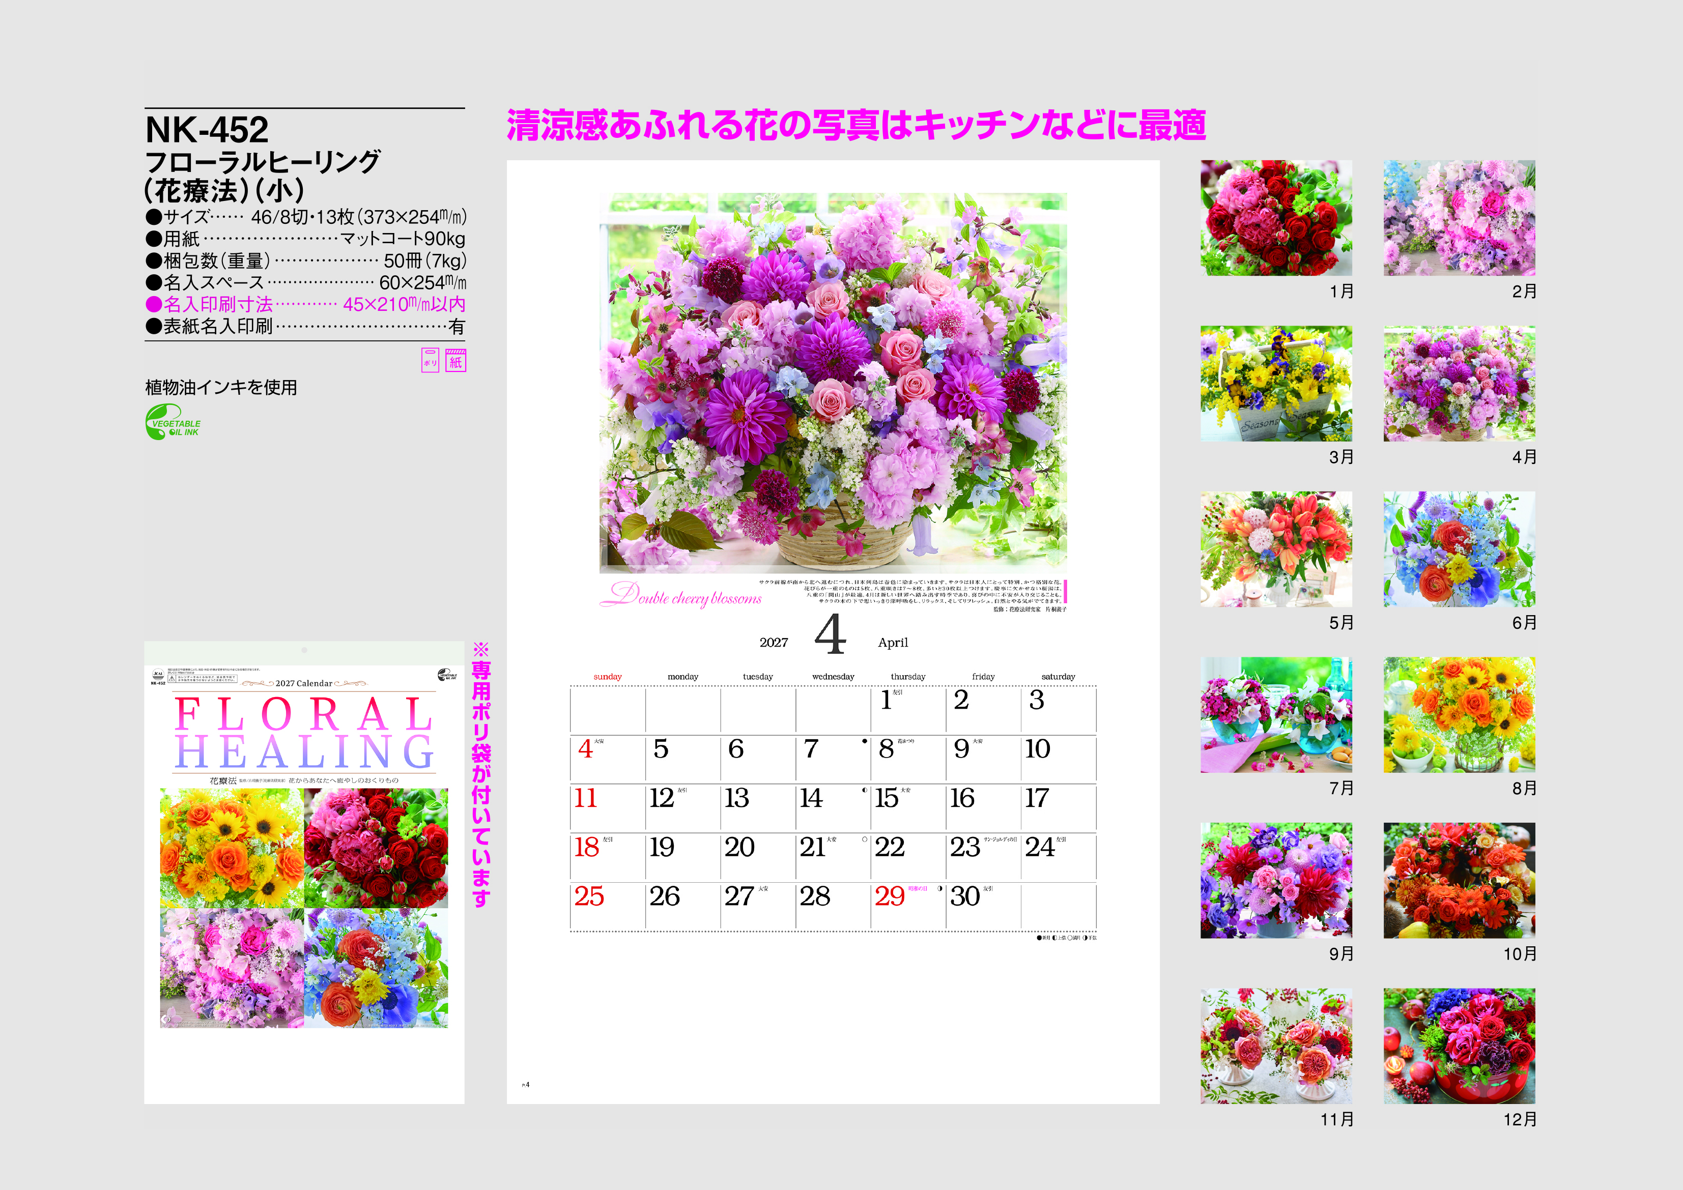Click the Double cherry blossoms script caption

pos(681,595)
